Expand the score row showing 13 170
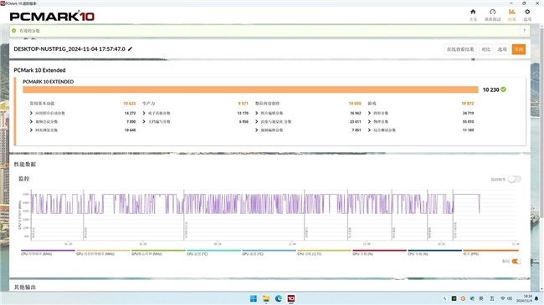 (144, 113)
